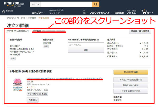Open the すべて search category dropdown
158x107 pixels.
click(35, 4)
